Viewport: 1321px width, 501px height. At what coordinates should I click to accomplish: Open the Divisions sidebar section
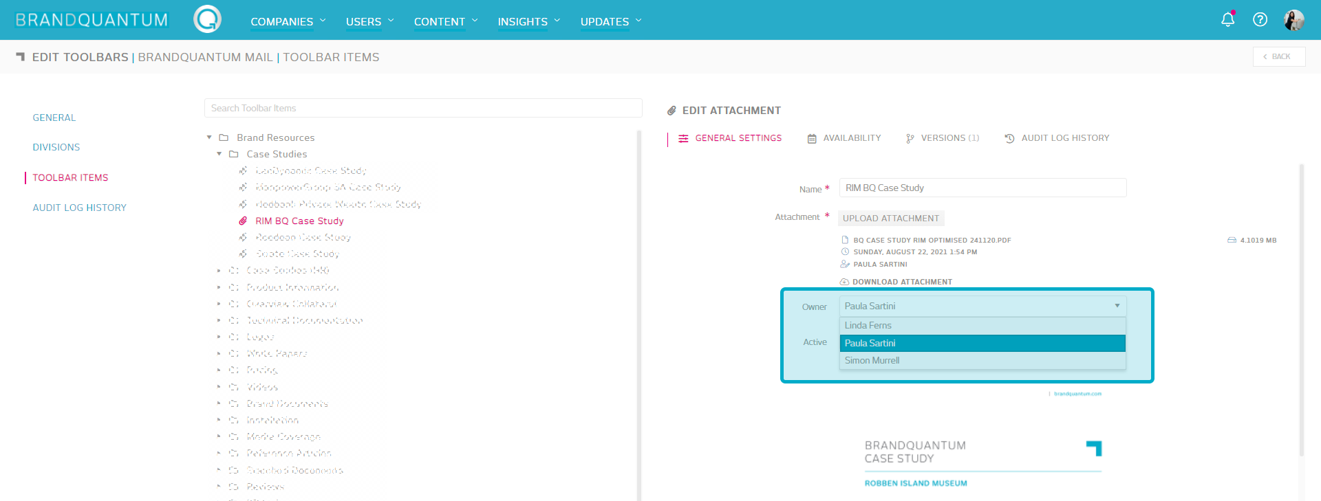pyautogui.click(x=56, y=147)
